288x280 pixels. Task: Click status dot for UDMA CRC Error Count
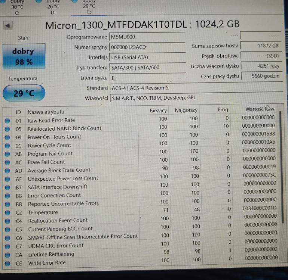pyautogui.click(x=7, y=246)
